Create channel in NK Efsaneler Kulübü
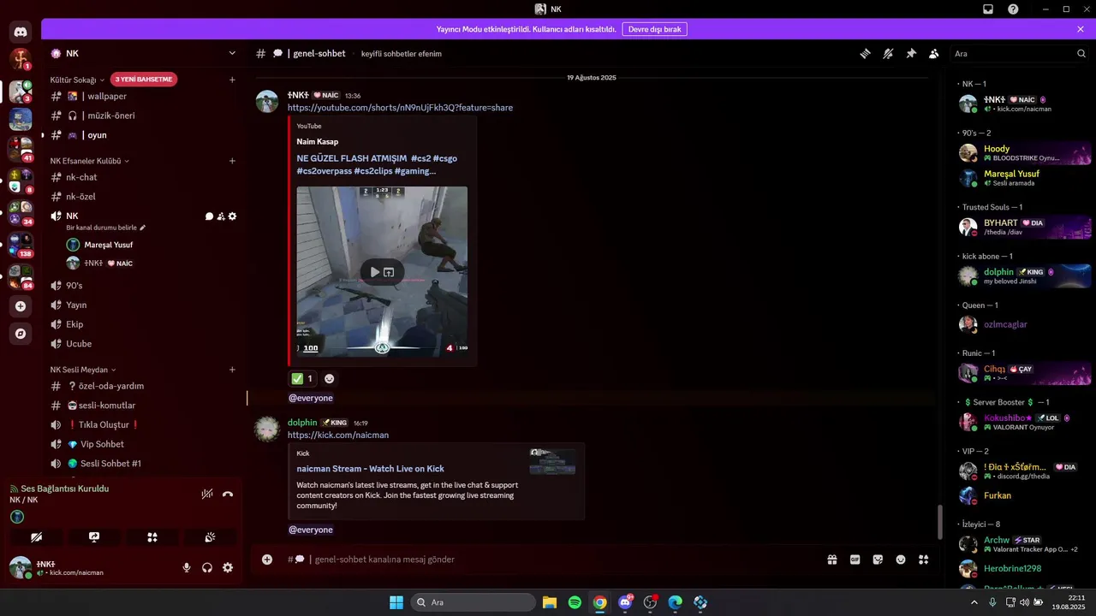1096x616 pixels. pos(232,161)
